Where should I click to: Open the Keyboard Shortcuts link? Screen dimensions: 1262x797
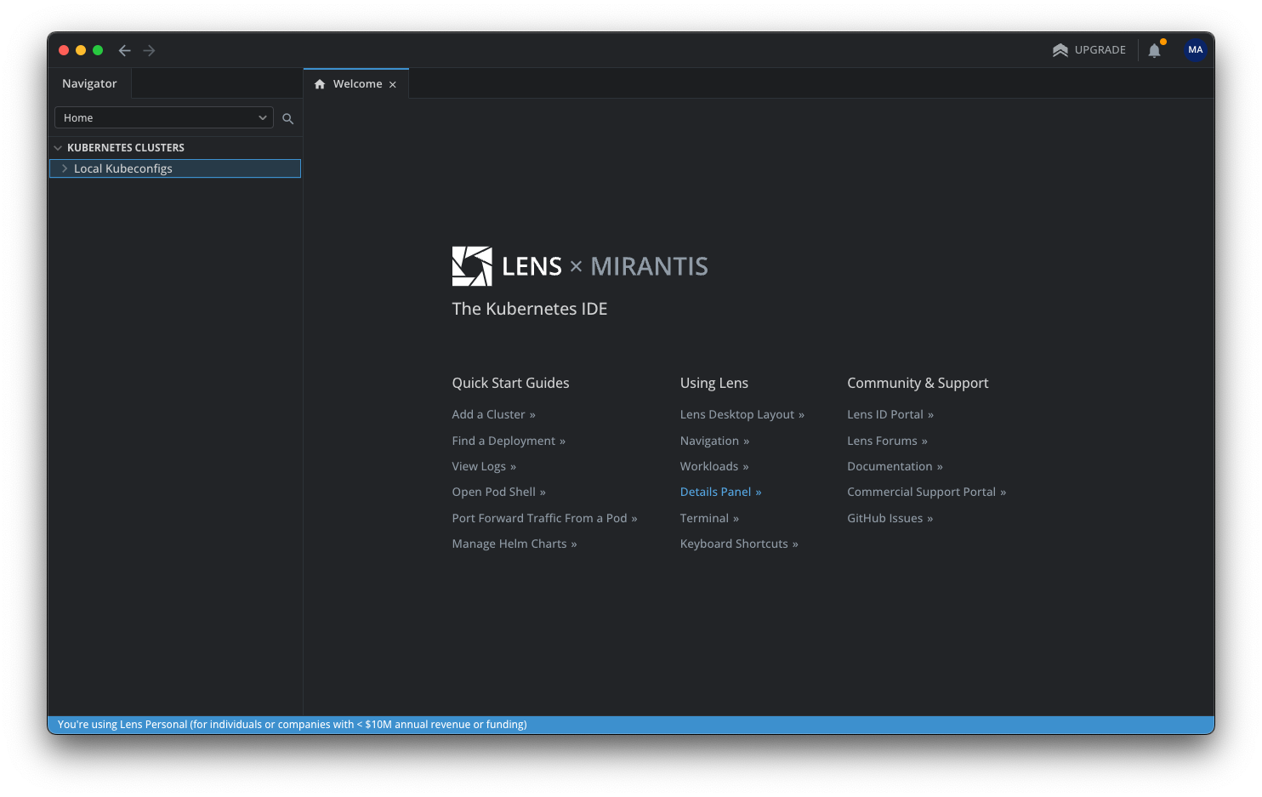tap(739, 544)
